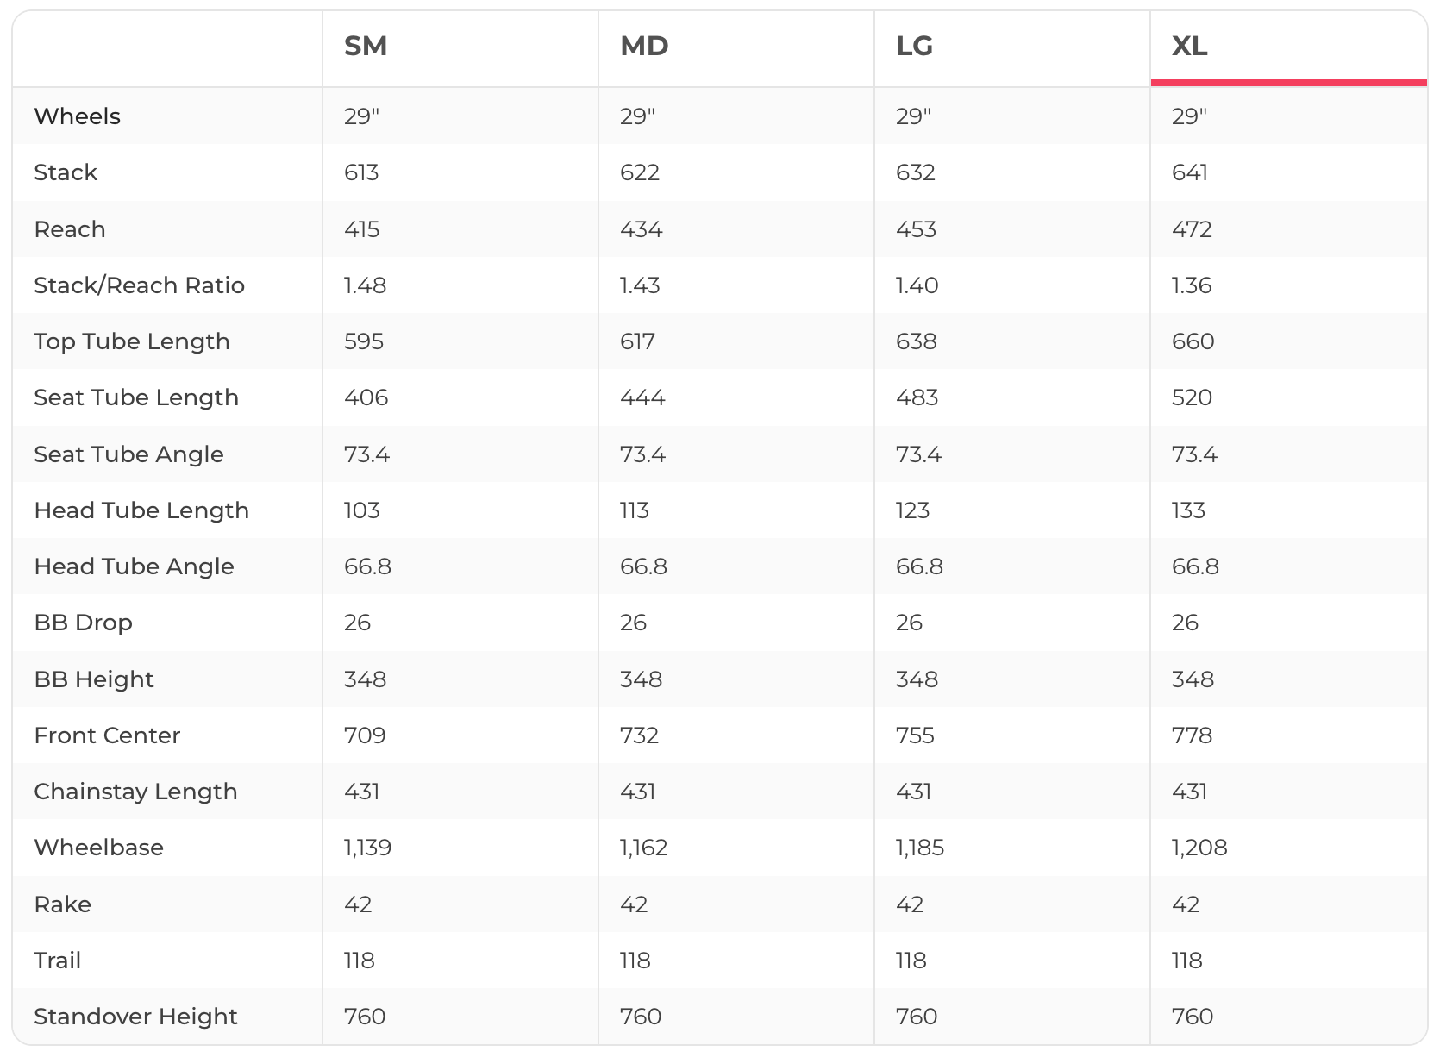Image resolution: width=1440 pixels, height=1064 pixels.
Task: Click XL wheelbase value 1,208
Action: tap(1199, 848)
